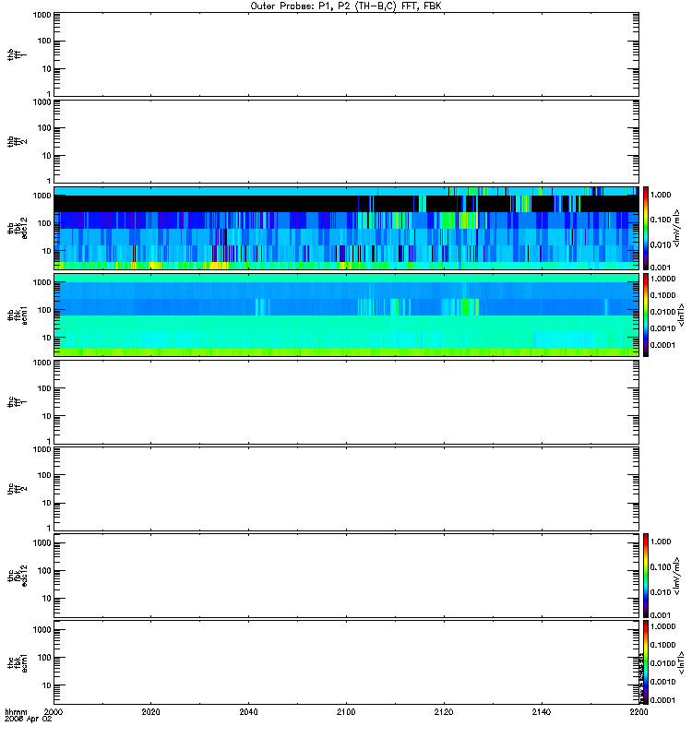The image size is (692, 738).
Task: Click the color bar beside thc fbk scm1 panel
Action: pos(646,662)
